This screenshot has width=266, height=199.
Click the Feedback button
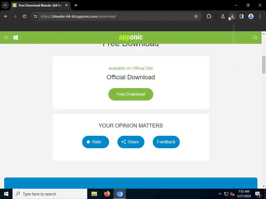tap(166, 142)
